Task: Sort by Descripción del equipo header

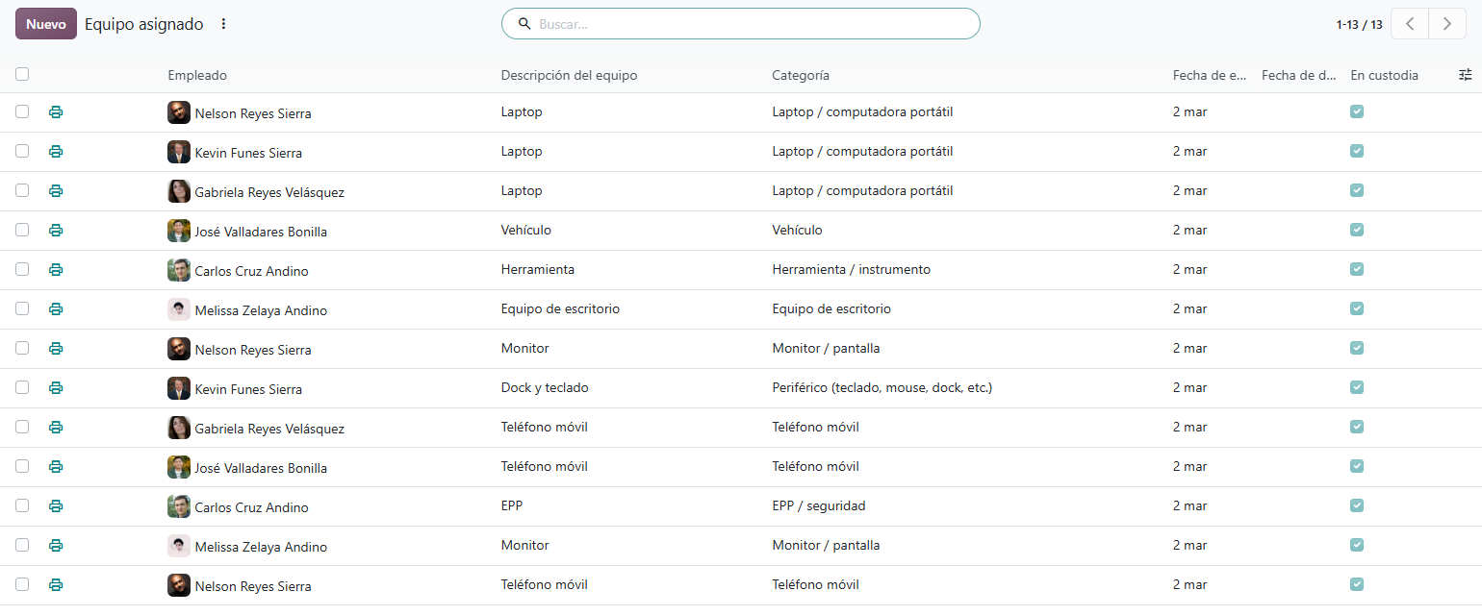Action: (569, 75)
